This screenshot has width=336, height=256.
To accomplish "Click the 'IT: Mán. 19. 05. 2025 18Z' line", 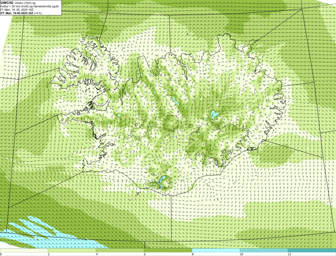I will point(17,10).
